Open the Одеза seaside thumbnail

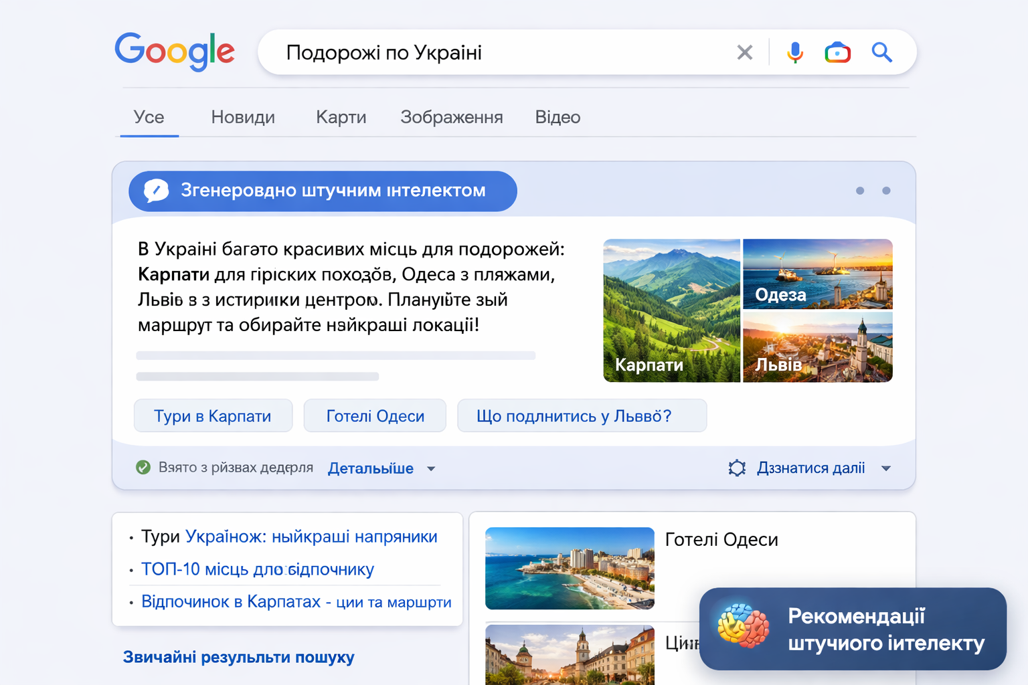click(x=818, y=274)
